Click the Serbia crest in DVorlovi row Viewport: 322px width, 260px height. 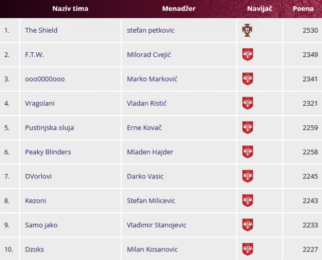click(x=247, y=176)
